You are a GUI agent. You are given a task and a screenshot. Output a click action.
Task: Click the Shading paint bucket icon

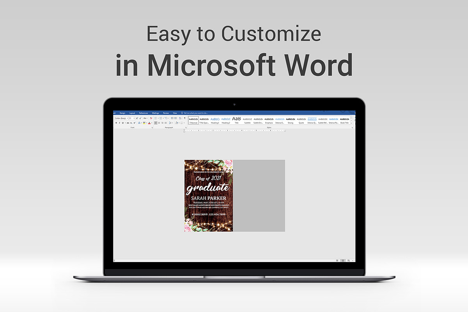[x=176, y=123]
